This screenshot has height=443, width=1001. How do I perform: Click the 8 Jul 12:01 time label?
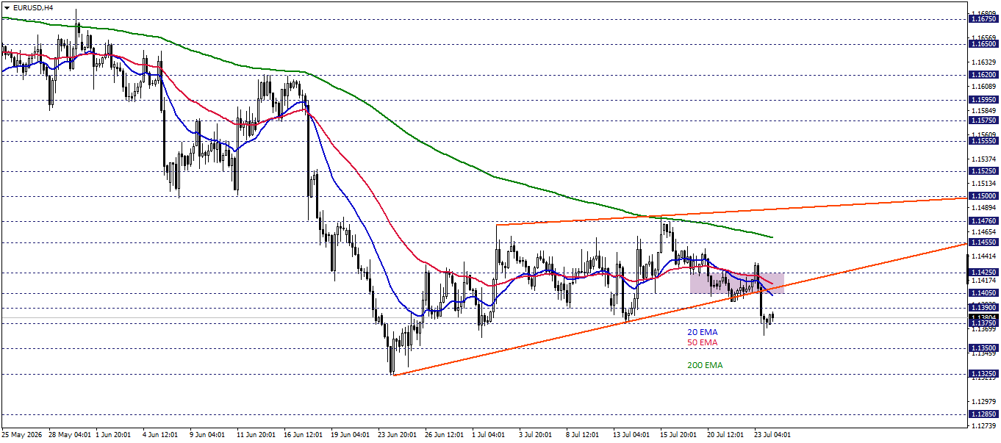[583, 435]
